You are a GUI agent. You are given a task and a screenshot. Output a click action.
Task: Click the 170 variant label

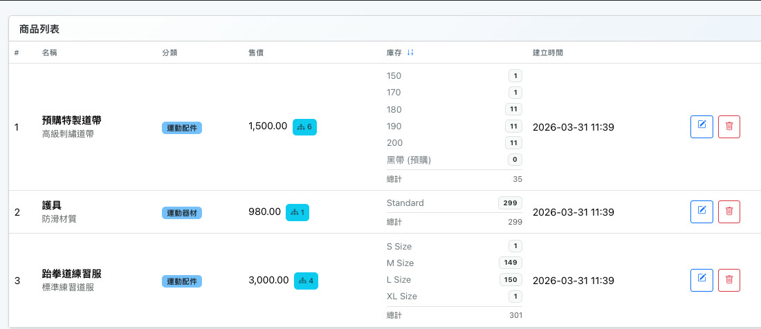[x=394, y=92]
